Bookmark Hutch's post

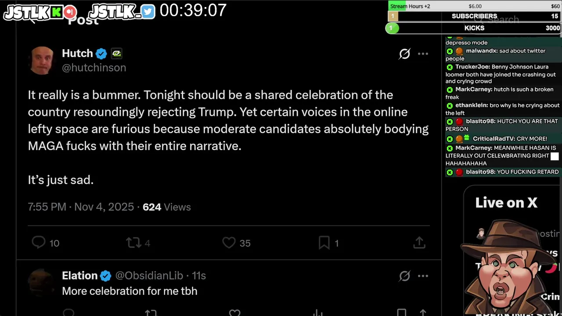click(x=324, y=242)
